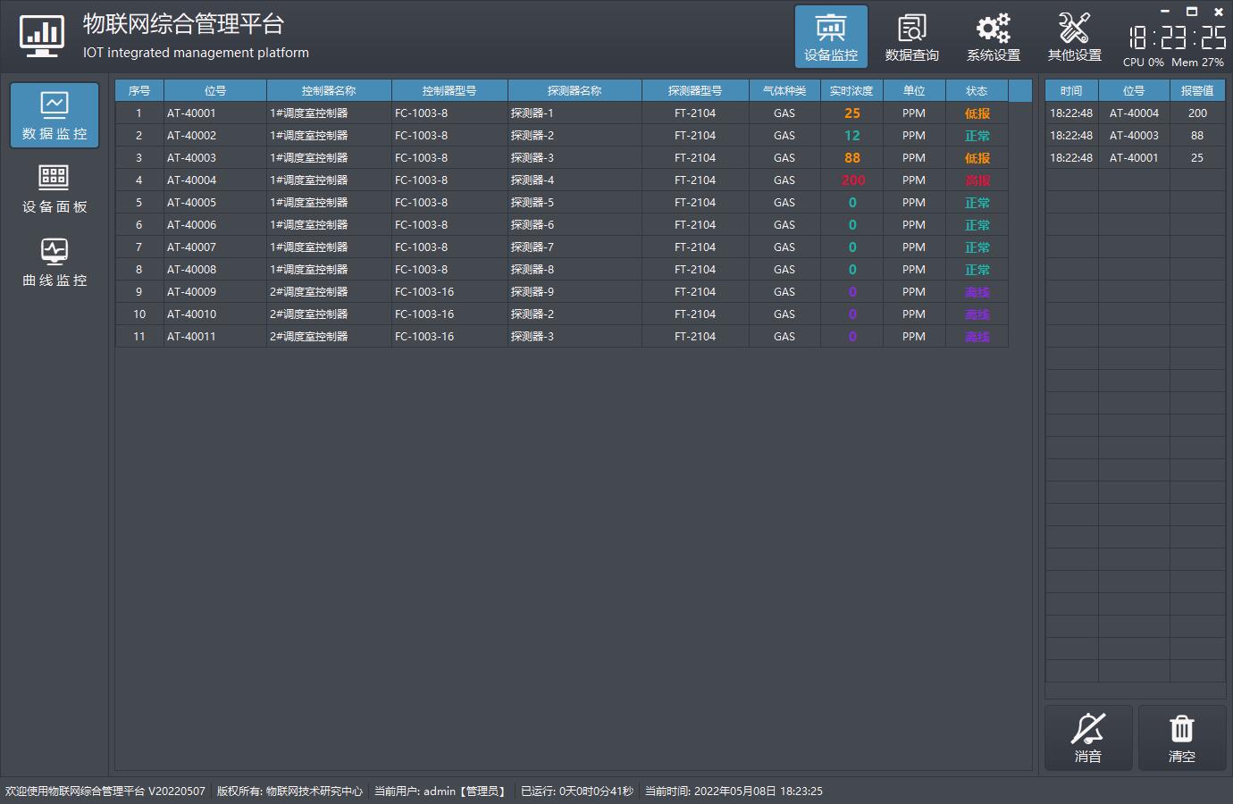1233x804 pixels.
Task: Open 其他设置 tools icon
Action: (1074, 37)
